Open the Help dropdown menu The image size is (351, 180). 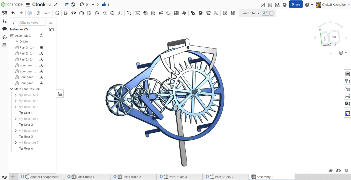click(x=309, y=5)
